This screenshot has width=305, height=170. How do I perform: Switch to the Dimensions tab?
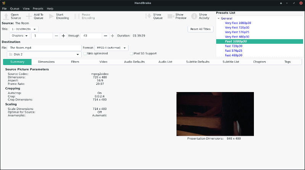click(46, 62)
